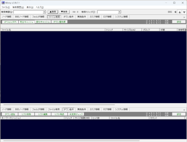Sort by サイズ制限(MB) column header
Screen dimensions: 187x142
83,118
